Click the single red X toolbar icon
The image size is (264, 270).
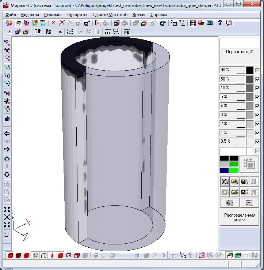pos(53,23)
